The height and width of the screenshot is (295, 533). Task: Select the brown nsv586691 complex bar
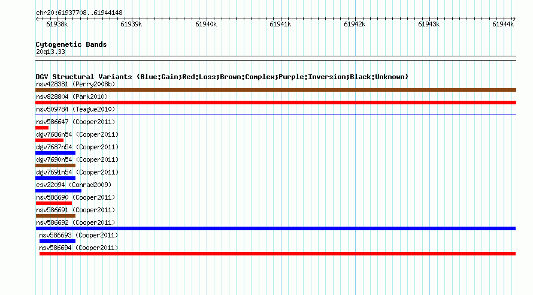click(56, 216)
